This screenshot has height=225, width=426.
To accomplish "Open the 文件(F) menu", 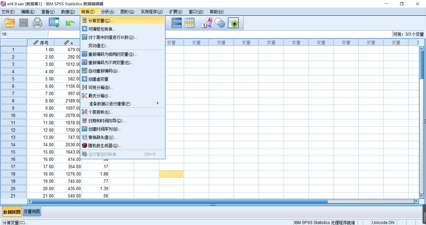I will (8, 12).
